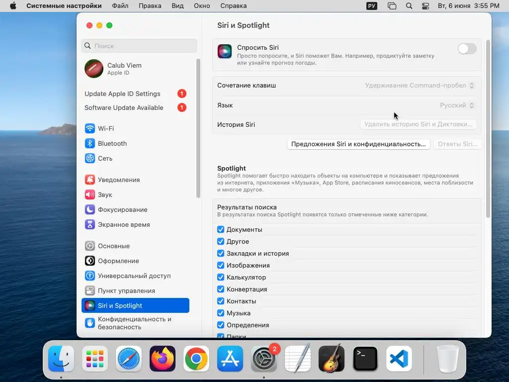The width and height of the screenshot is (509, 382).
Task: Launch Safari from the Dock
Action: point(129,359)
